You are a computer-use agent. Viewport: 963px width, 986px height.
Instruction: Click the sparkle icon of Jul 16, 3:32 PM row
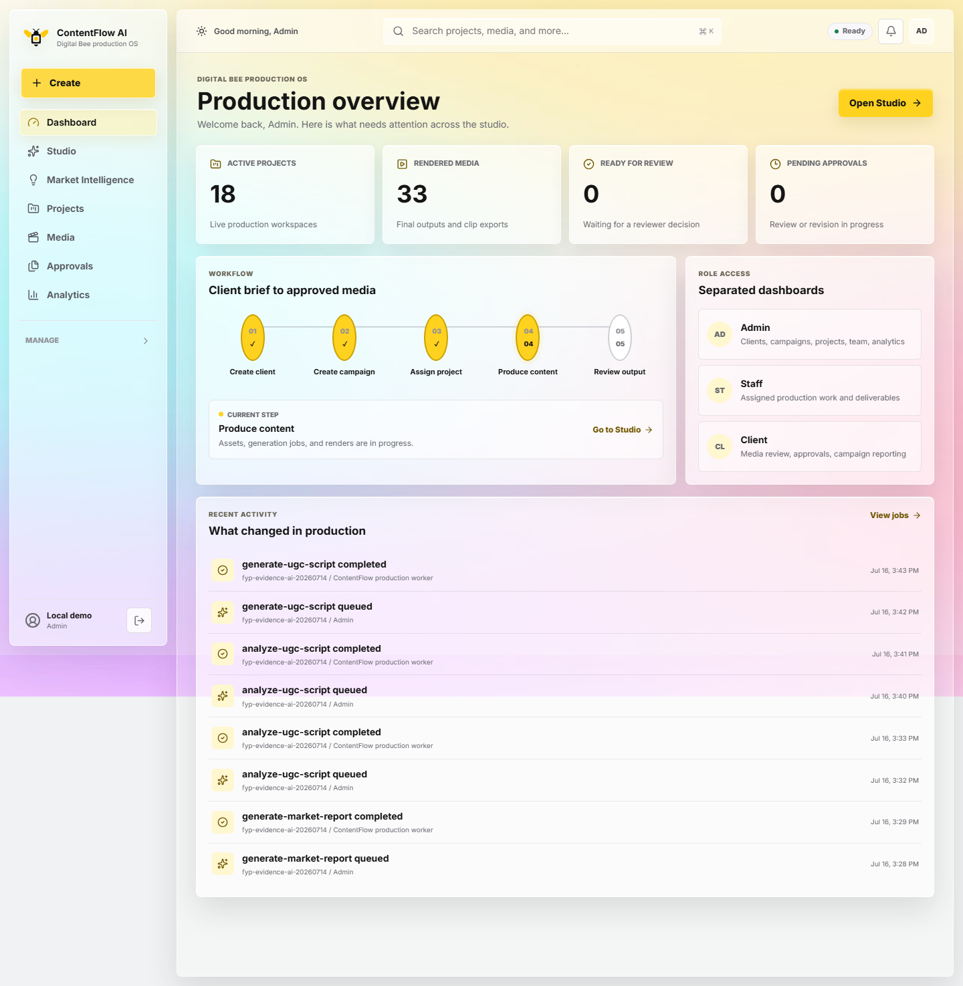click(x=223, y=780)
